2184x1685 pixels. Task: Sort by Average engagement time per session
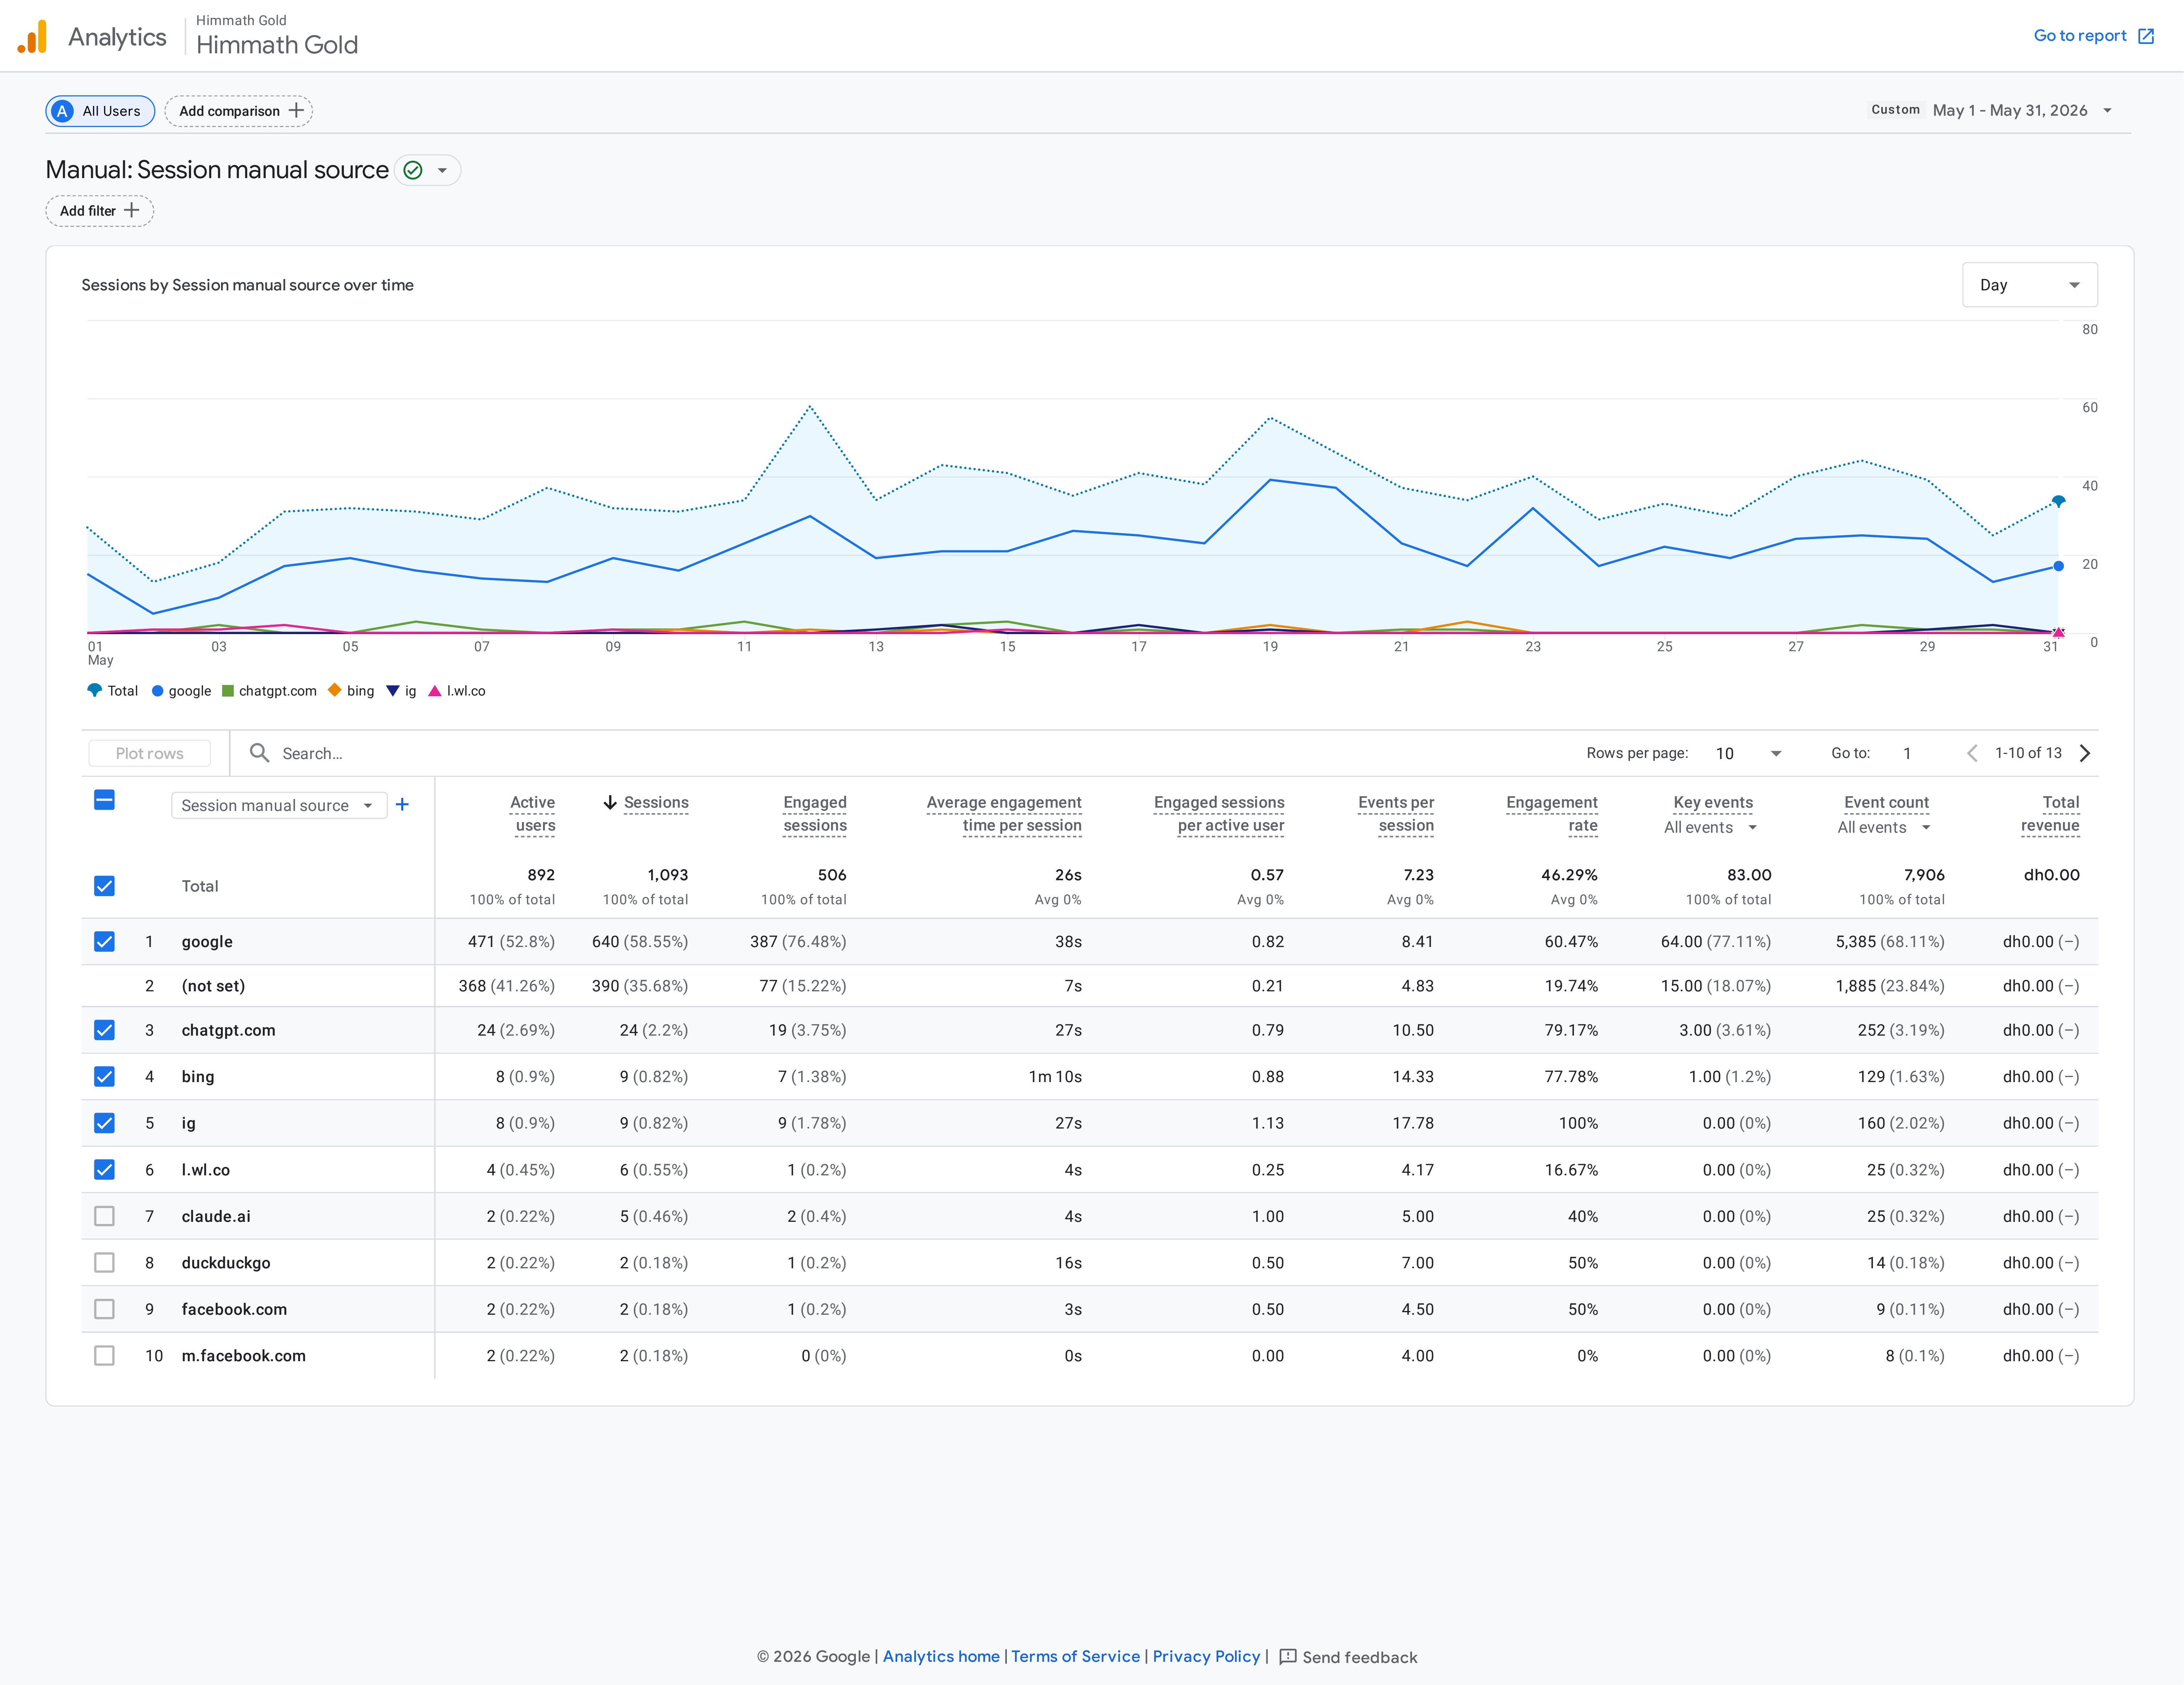1004,814
